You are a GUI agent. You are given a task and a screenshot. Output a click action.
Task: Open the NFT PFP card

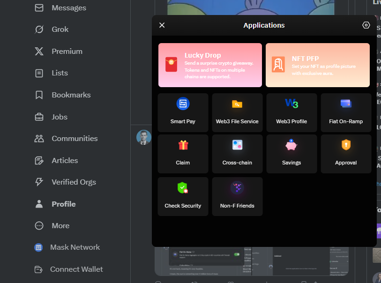pos(318,65)
